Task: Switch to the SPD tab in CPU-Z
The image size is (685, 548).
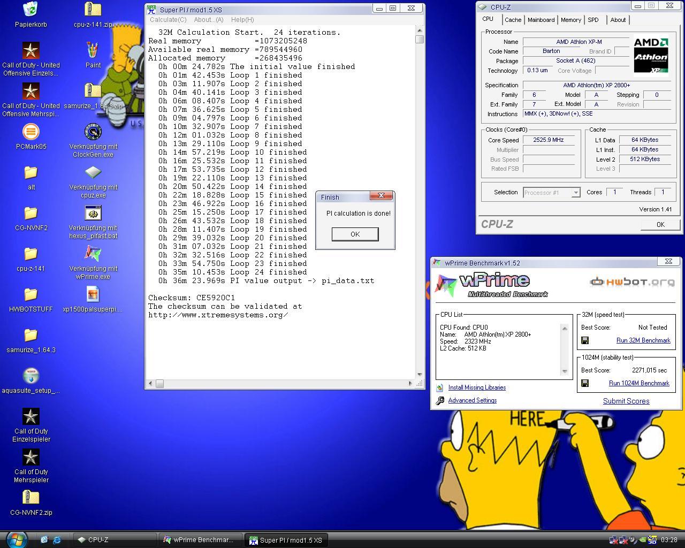Action: (x=593, y=20)
